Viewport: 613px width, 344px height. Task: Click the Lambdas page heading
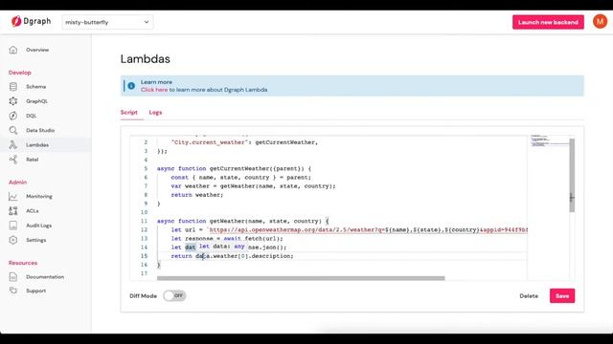tap(145, 59)
